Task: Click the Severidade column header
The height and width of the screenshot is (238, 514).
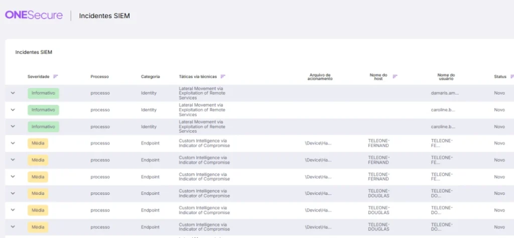Action: (38, 77)
